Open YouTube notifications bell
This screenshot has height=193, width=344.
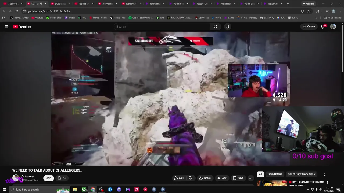point(323,27)
